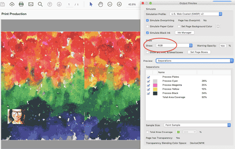The width and height of the screenshot is (235, 149).
Task: Click the page background color swatch
Action: click(x=218, y=26)
